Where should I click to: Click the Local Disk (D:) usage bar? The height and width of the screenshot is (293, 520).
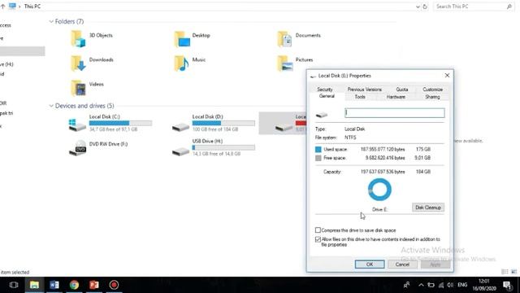point(223,123)
